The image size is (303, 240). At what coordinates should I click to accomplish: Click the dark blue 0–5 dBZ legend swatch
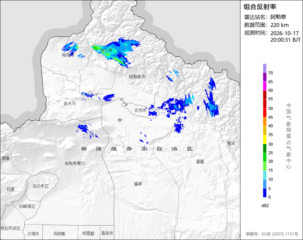pos(265,193)
